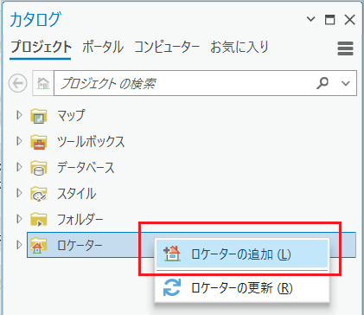Open the hamburger menu in catalog pane

click(345, 48)
